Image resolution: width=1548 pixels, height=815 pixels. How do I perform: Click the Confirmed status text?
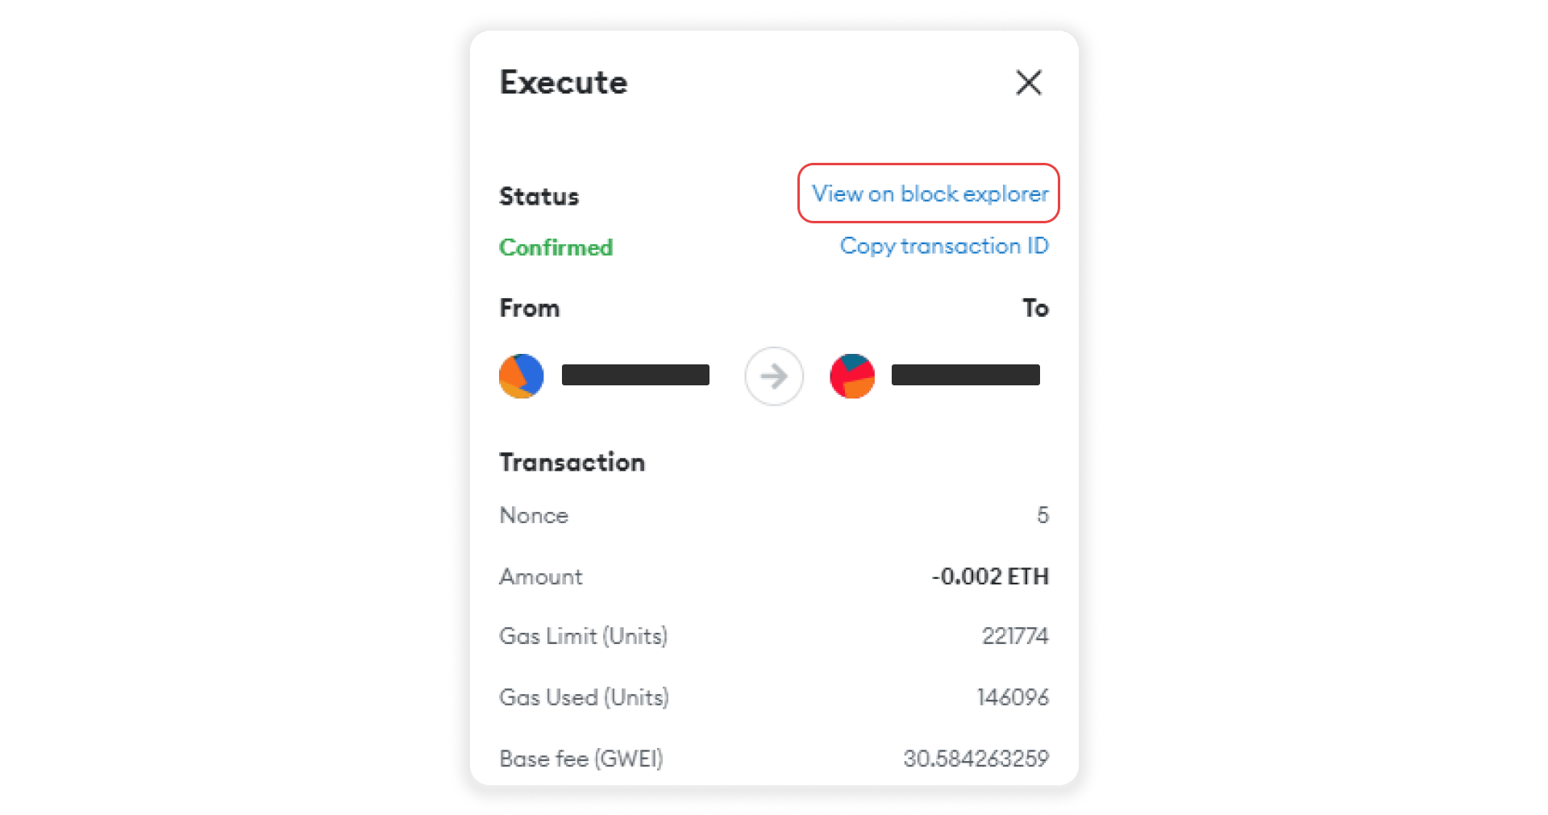pos(556,247)
